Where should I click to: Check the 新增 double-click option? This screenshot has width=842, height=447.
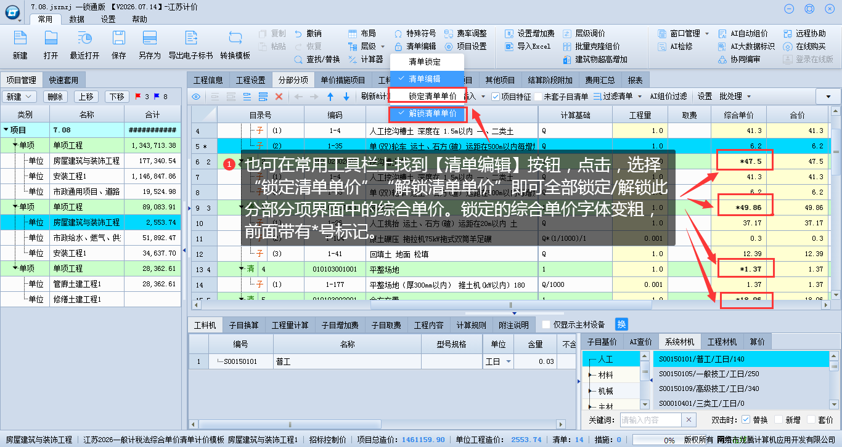[x=779, y=419]
